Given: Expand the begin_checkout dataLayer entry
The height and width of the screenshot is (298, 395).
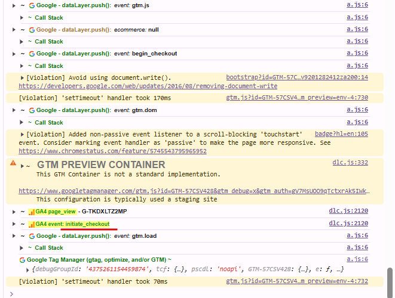Looking at the screenshot, I should [x=14, y=54].
